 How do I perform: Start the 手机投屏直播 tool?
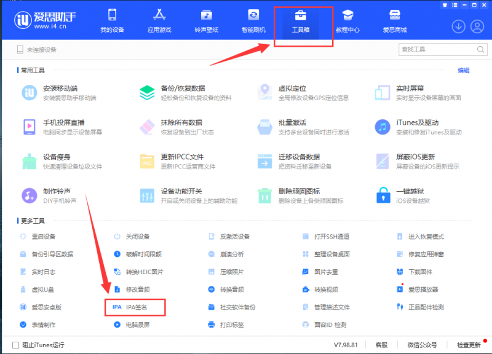click(x=62, y=127)
